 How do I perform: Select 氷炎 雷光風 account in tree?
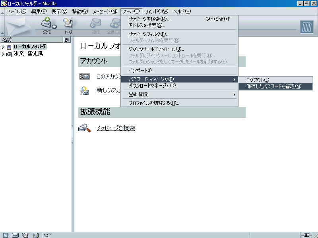point(28,54)
